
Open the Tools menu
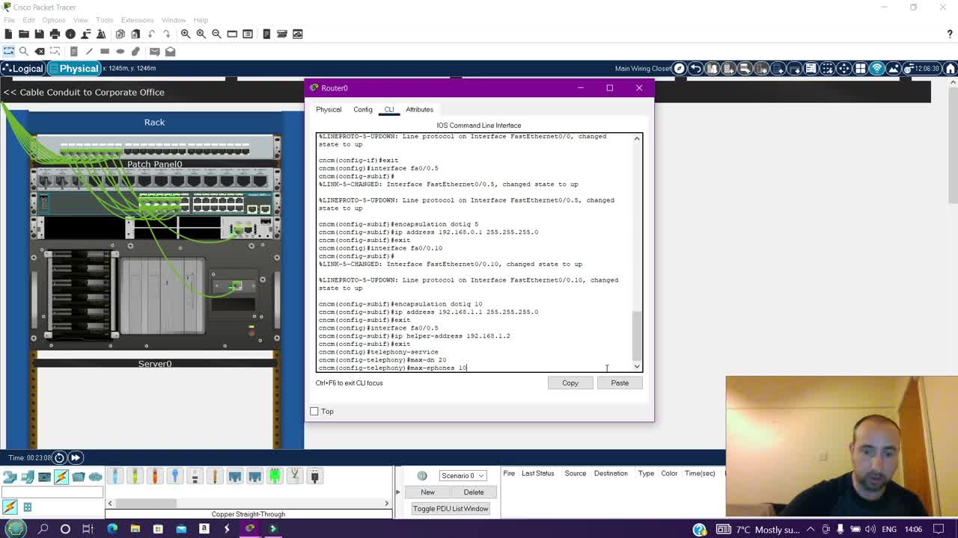pyautogui.click(x=104, y=19)
